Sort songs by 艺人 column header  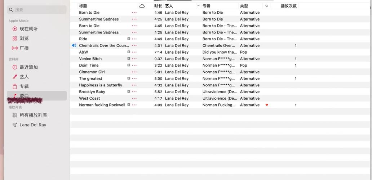click(169, 6)
